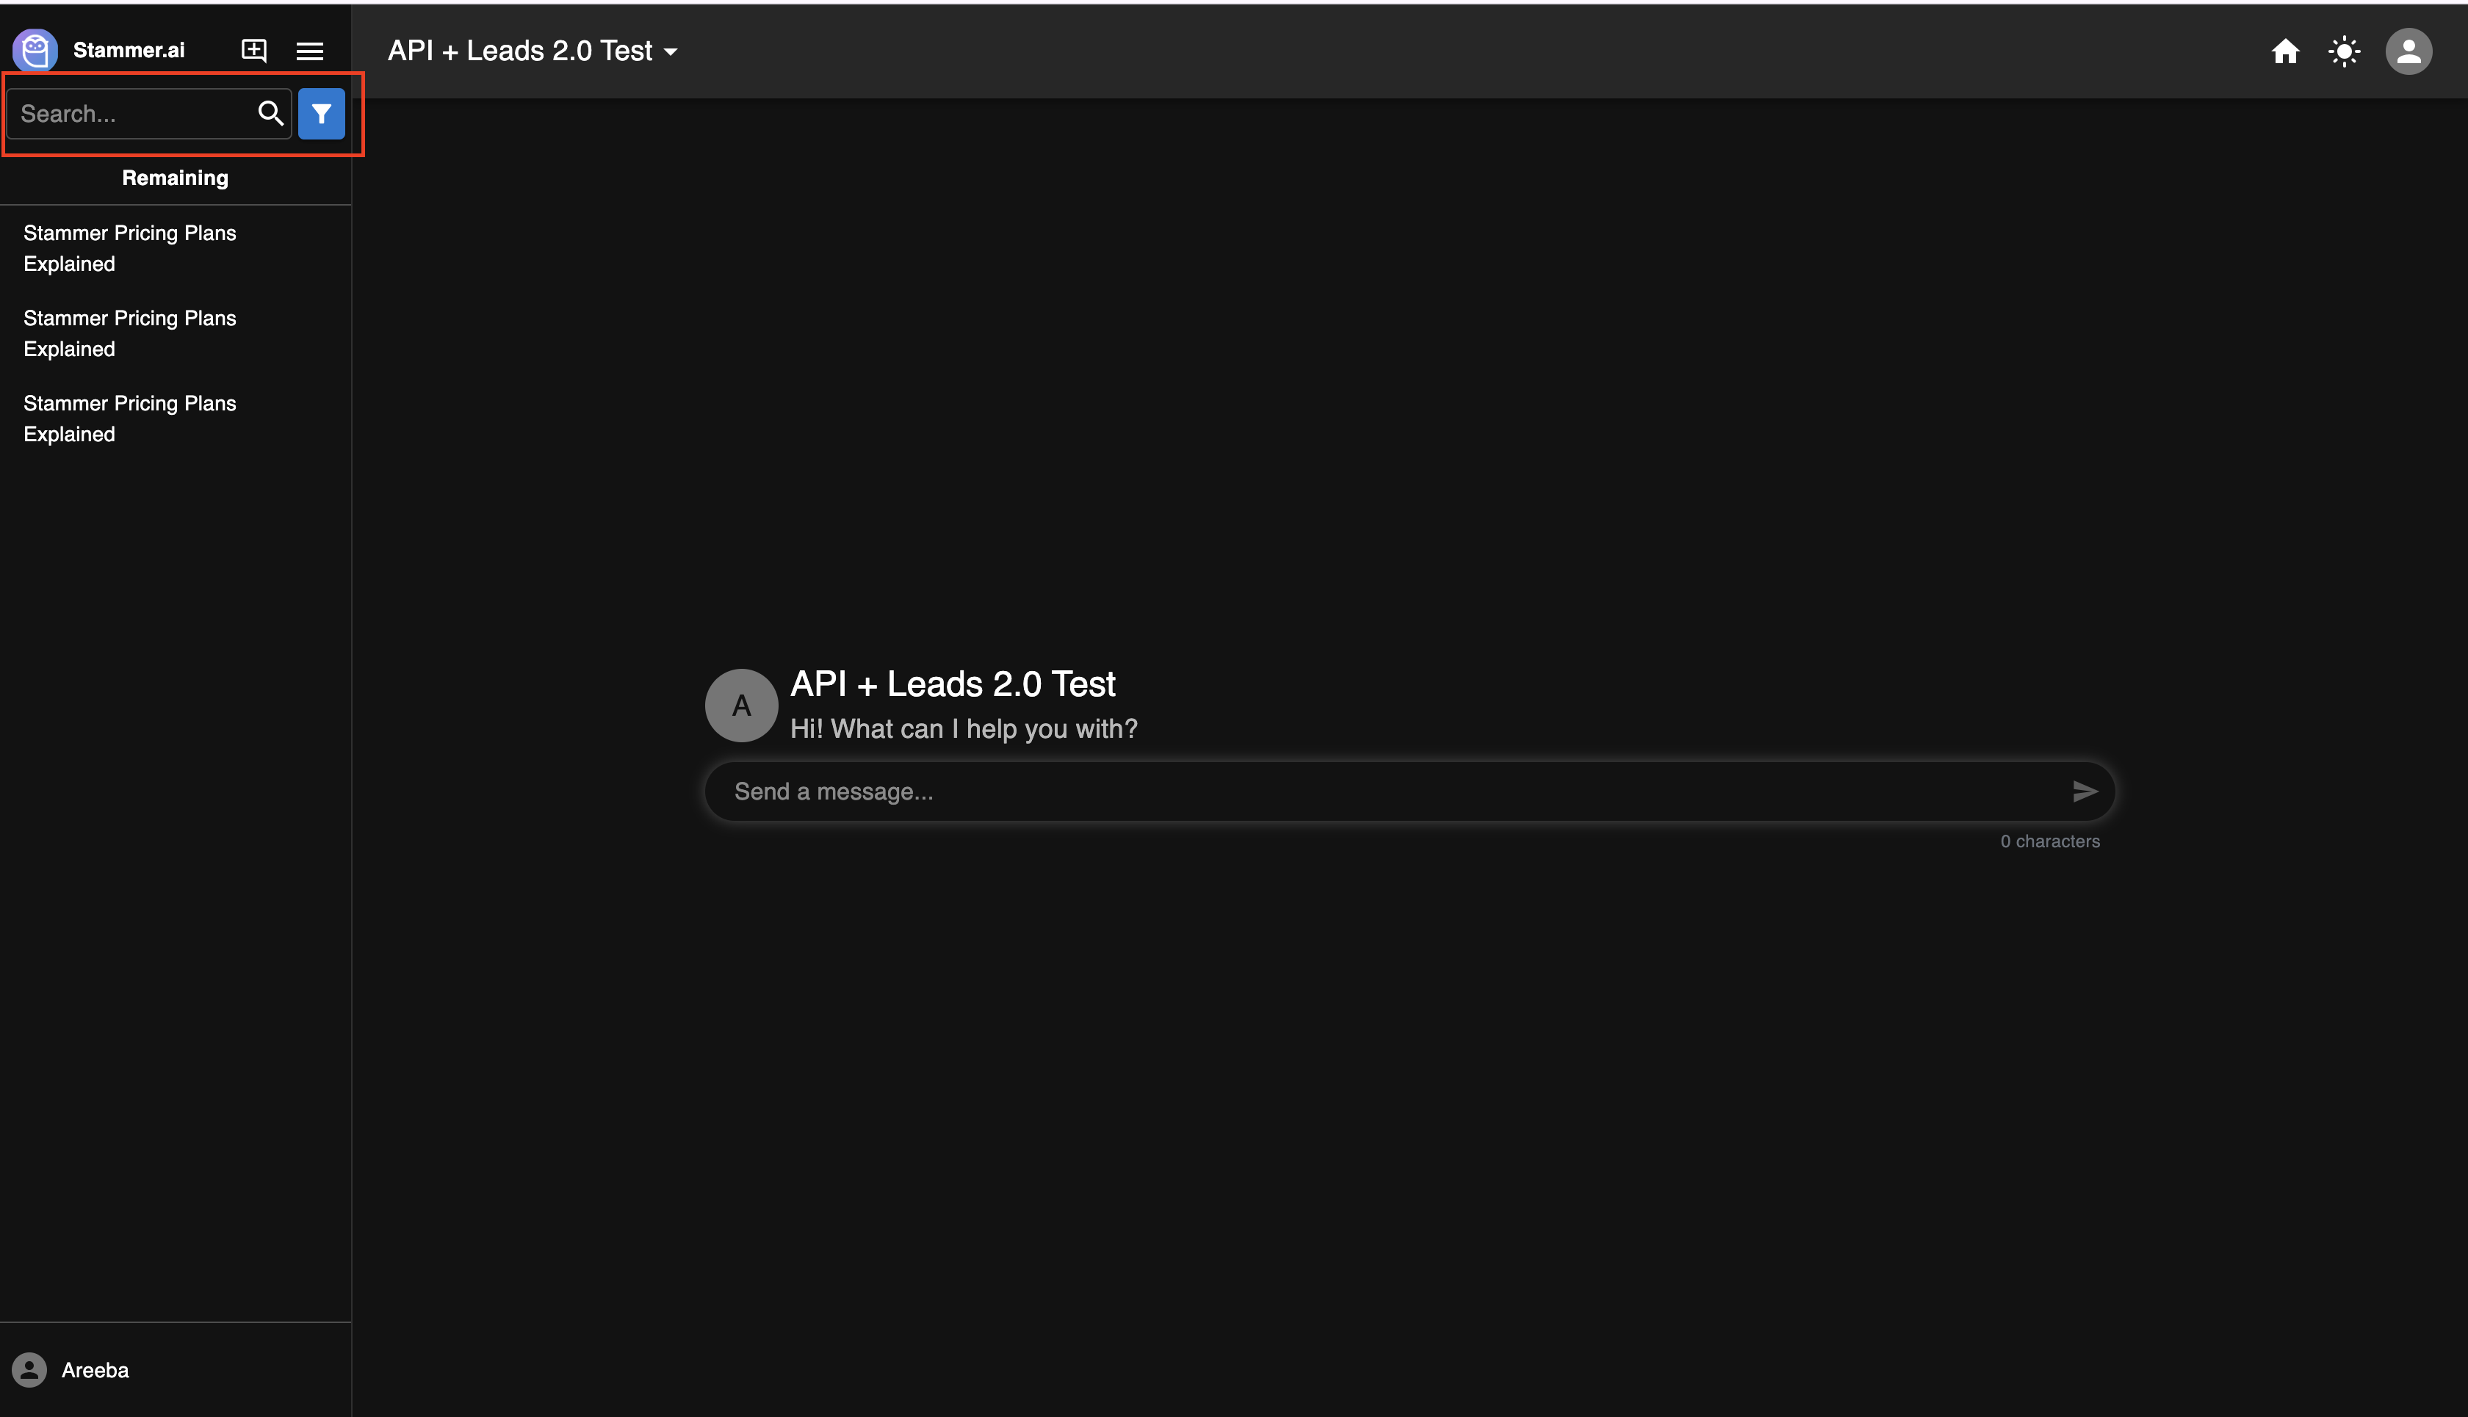Start a new chat with the plus icon
The image size is (2468, 1417).
(x=254, y=51)
